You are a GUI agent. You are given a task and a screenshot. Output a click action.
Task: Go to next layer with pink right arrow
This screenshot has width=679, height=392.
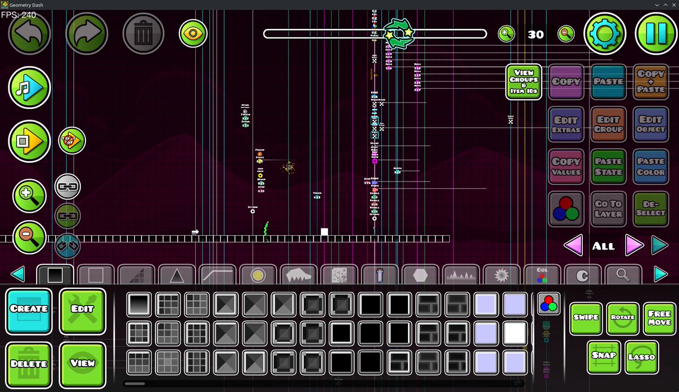click(x=634, y=245)
